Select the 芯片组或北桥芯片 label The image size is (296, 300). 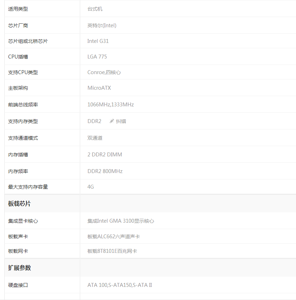(28, 41)
